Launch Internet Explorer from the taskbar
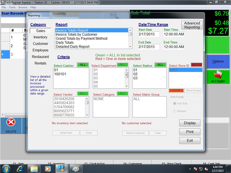 click(x=20, y=169)
